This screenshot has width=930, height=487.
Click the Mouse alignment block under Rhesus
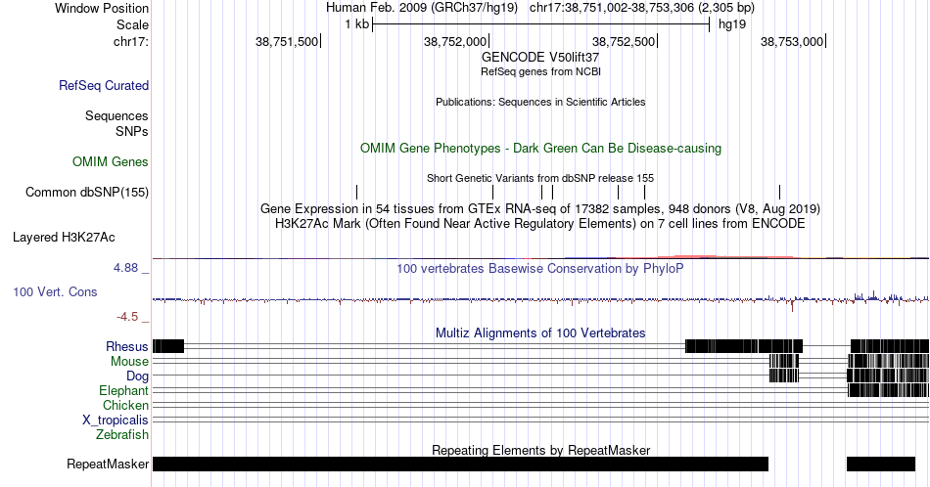pos(784,361)
